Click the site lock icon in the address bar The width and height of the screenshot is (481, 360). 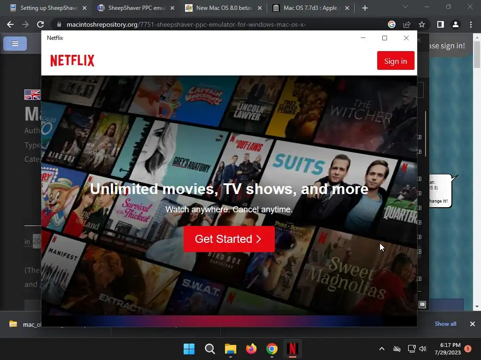[x=59, y=24]
